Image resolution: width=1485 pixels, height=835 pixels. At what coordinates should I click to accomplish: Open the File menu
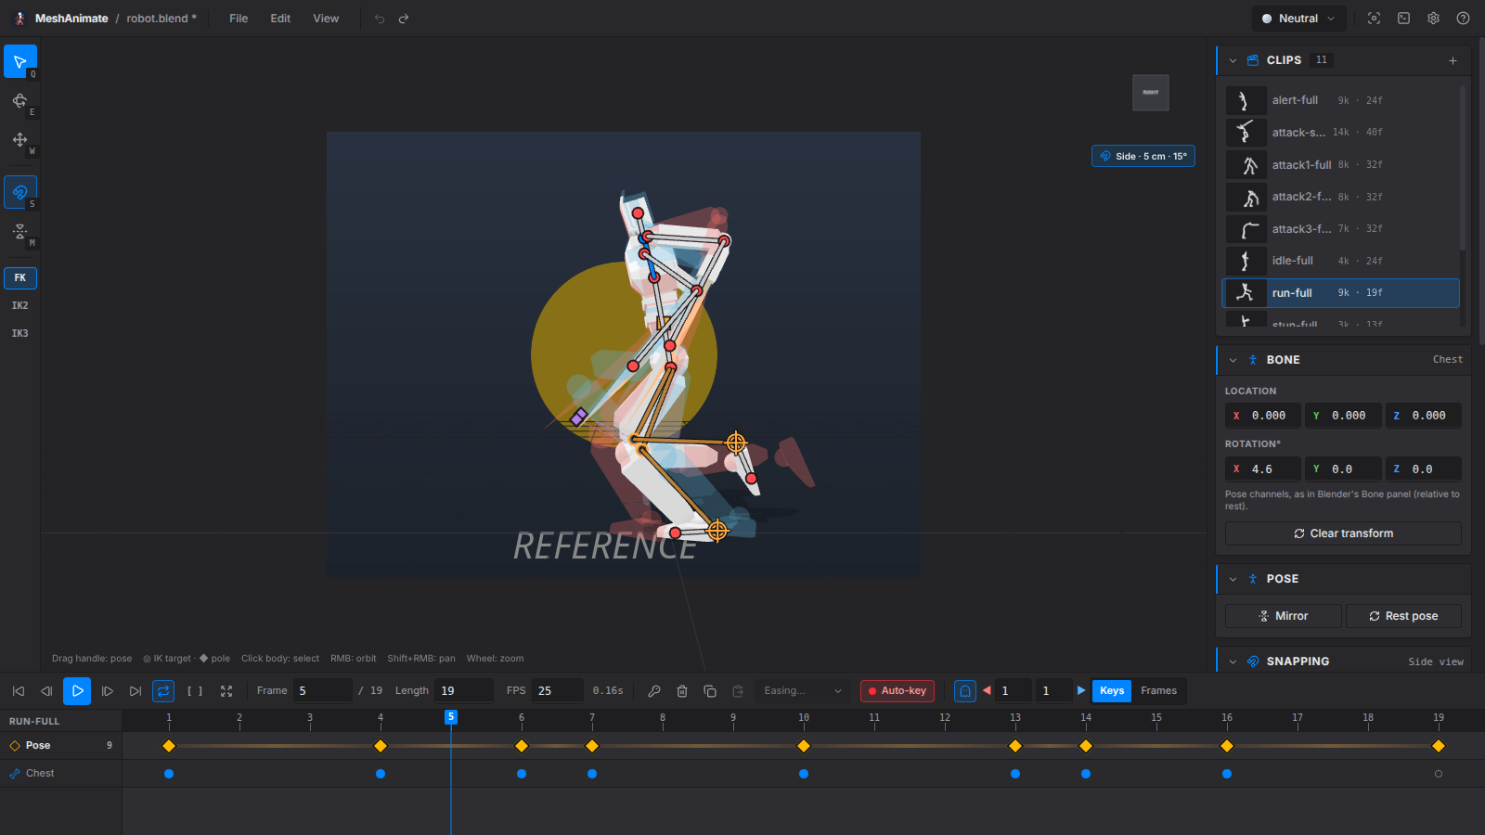coord(239,19)
